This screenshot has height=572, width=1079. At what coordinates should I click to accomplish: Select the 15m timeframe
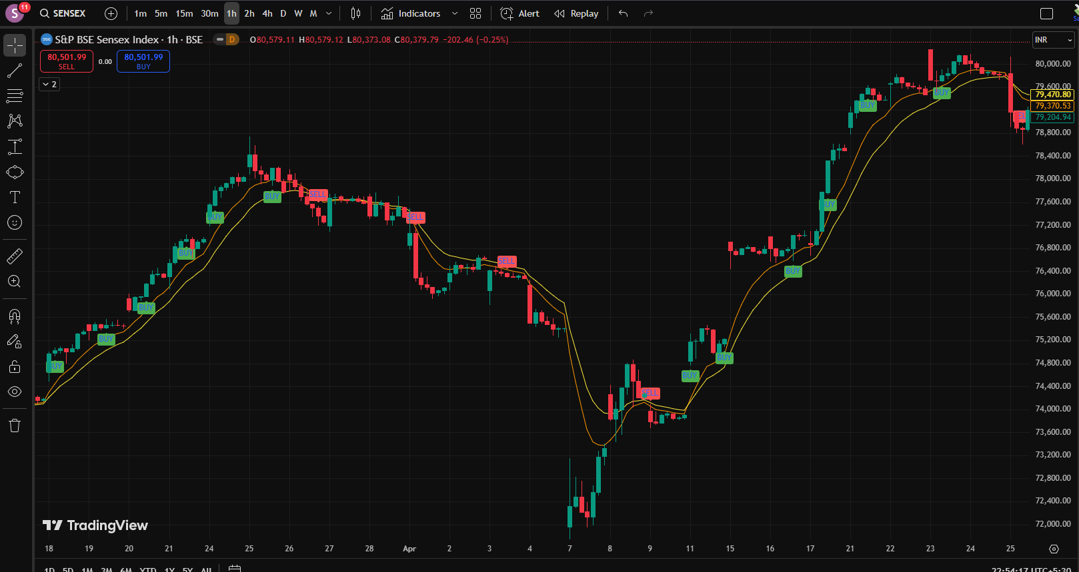(184, 13)
